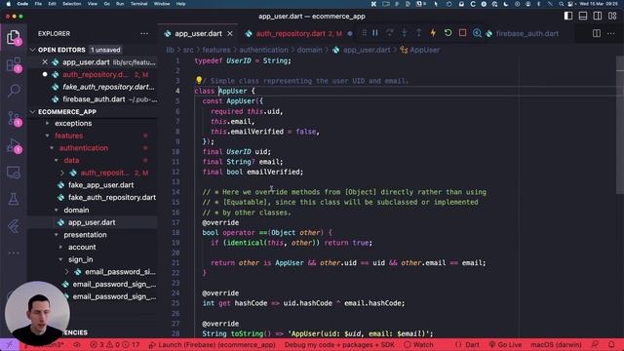624x351 pixels.
Task: Toggle primary side bar visibility
Action: pos(568,16)
